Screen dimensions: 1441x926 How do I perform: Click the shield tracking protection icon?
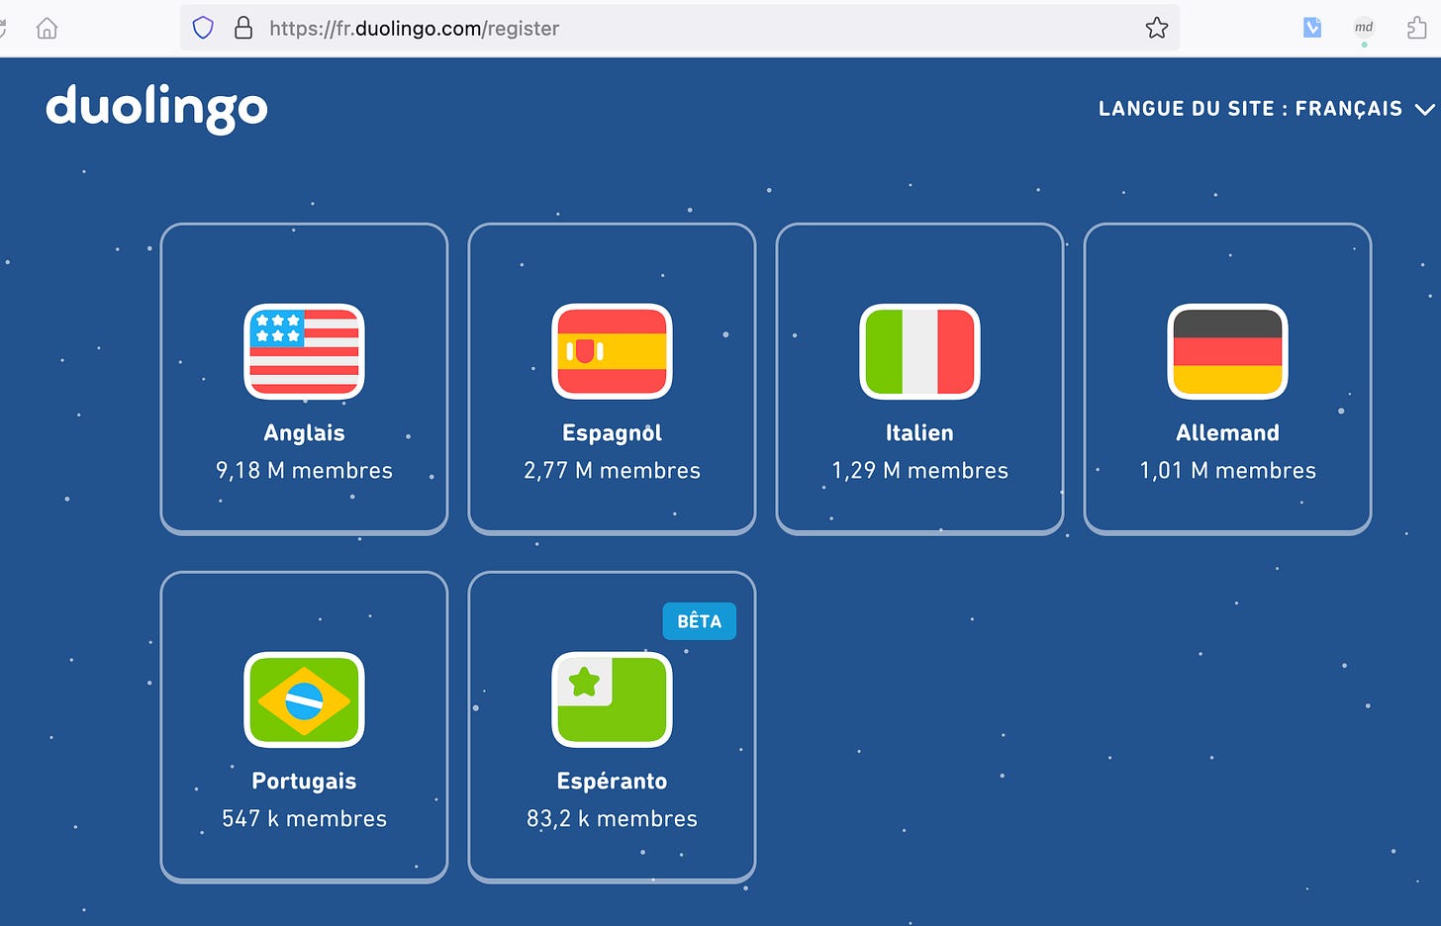(x=203, y=28)
